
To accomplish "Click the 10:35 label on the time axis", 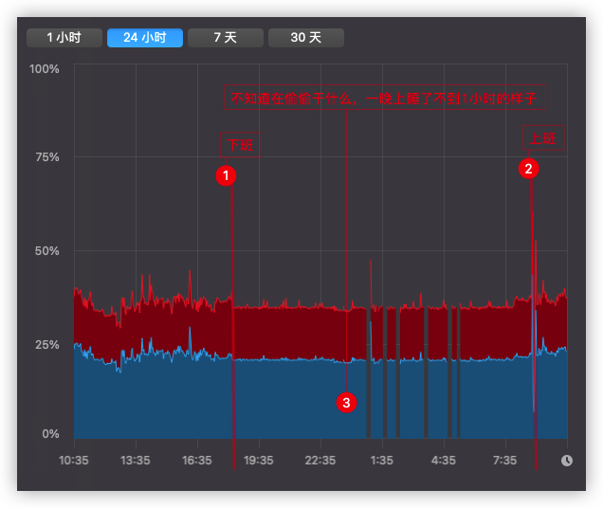I will click(x=74, y=461).
